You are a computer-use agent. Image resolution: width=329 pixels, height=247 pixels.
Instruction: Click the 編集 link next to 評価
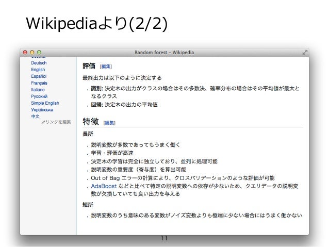click(x=106, y=67)
